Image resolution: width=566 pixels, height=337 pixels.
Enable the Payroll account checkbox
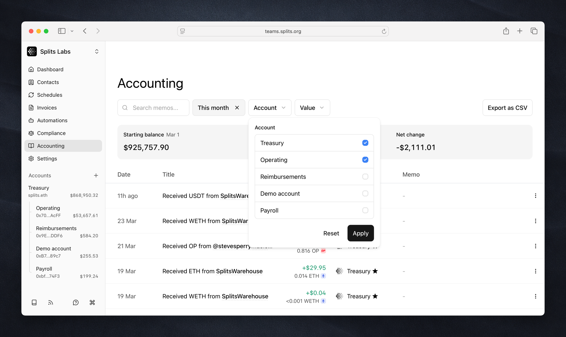click(365, 210)
